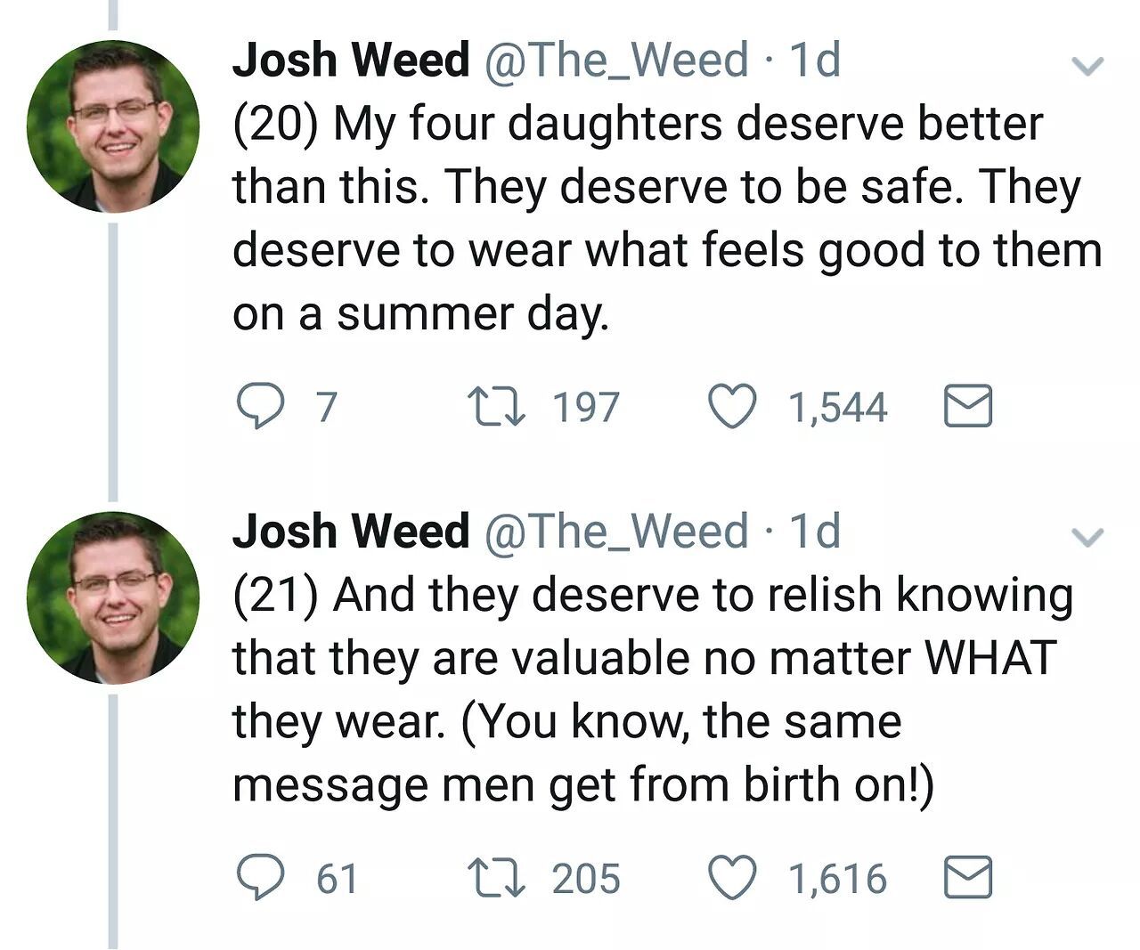Click Josh Weed avatar on tweet (21)

(x=113, y=597)
